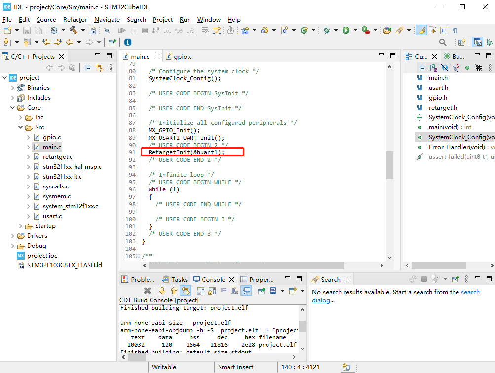
Task: Open the Run button dropdown arrow
Action: [x=355, y=30]
